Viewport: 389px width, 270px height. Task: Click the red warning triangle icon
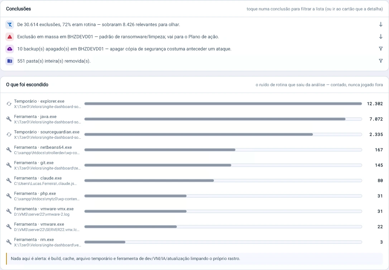(x=10, y=37)
